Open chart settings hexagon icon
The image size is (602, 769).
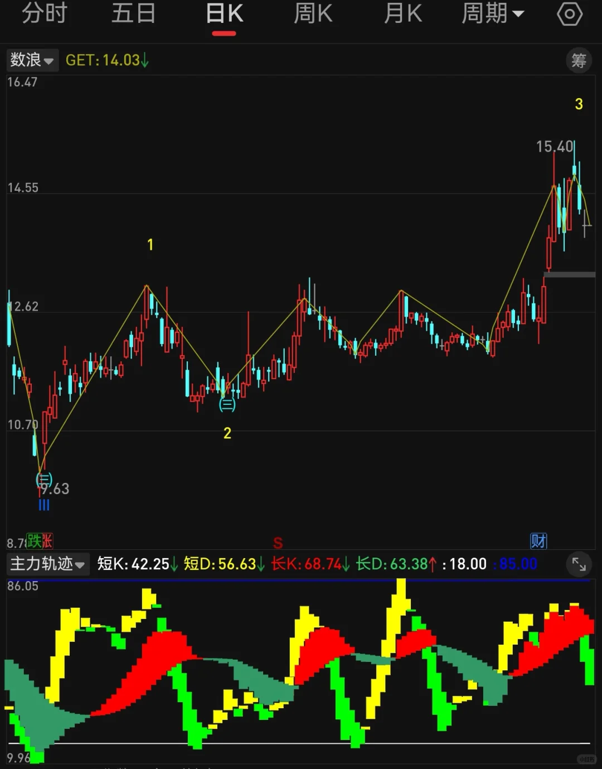pos(570,14)
